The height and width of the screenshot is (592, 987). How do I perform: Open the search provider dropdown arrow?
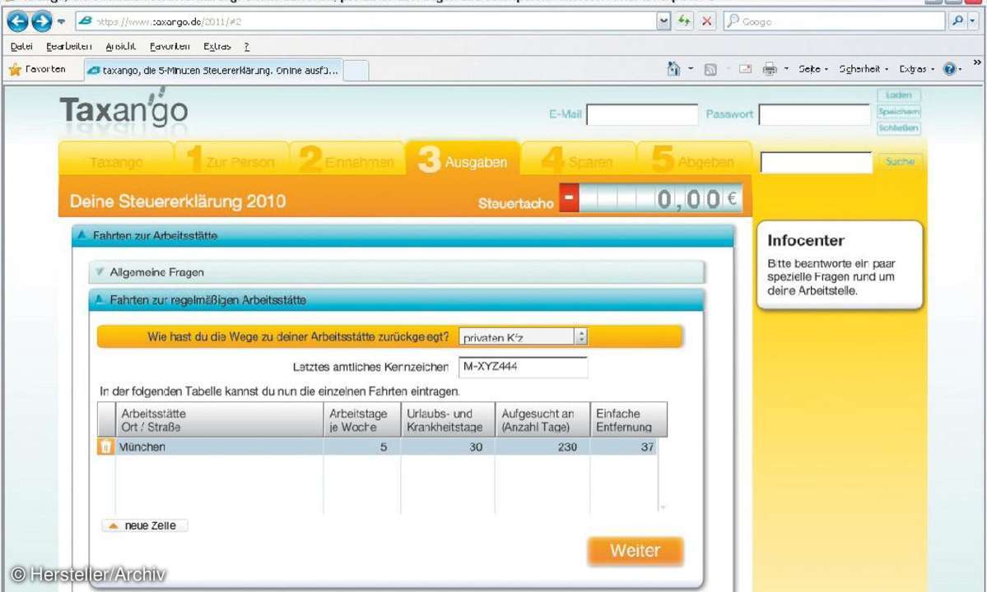972,21
